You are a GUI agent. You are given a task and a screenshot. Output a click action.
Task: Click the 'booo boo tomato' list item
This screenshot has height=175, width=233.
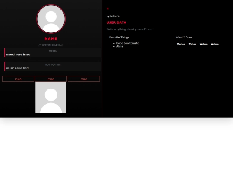[x=128, y=43]
